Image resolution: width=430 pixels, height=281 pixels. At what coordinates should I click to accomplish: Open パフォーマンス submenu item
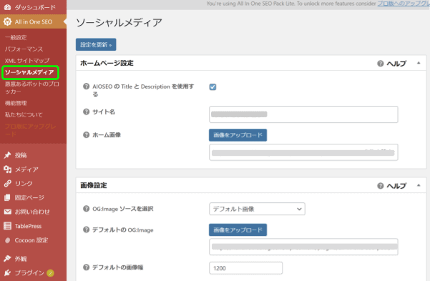coord(24,49)
